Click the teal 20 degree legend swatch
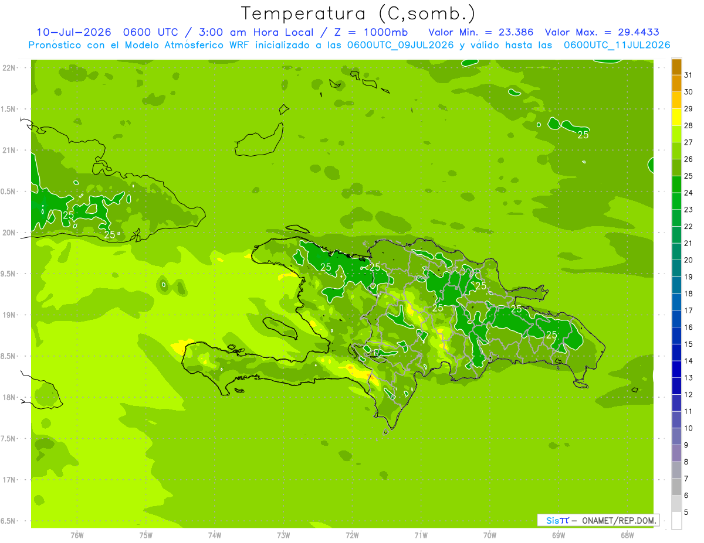 pyautogui.click(x=676, y=252)
